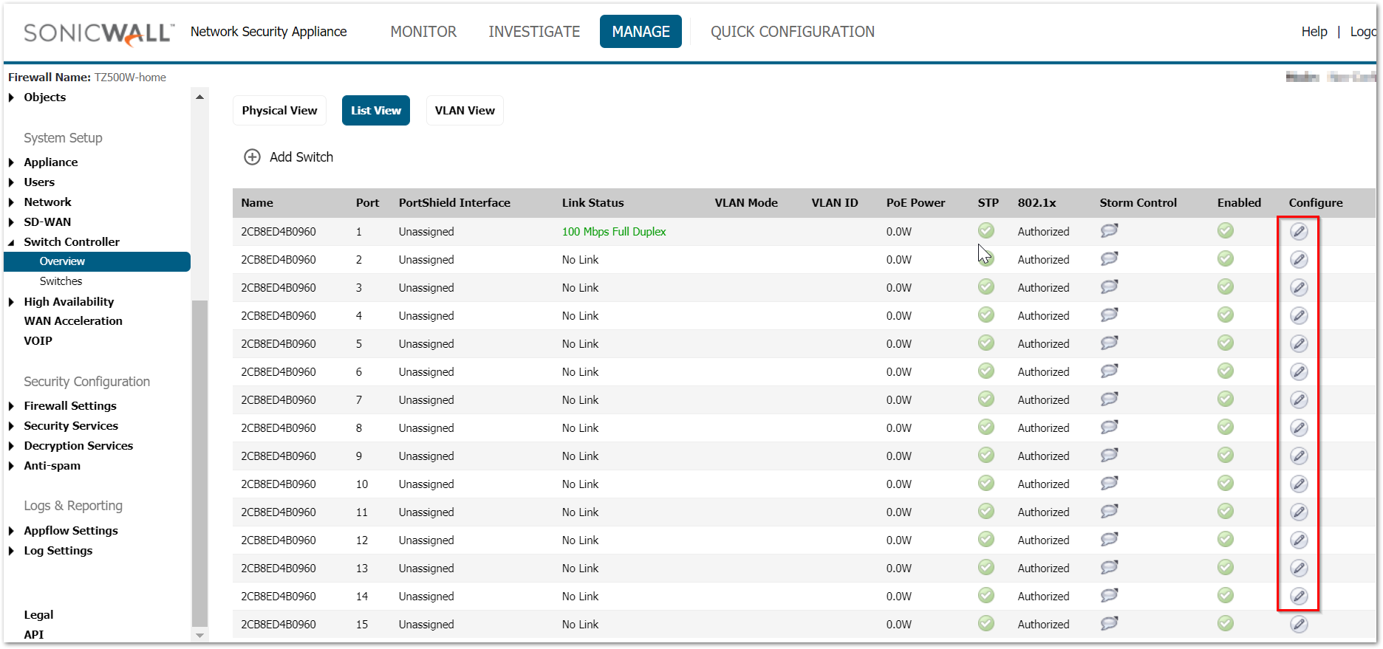Disable port 14 via its Enabled checkmark
1383x649 pixels.
point(1226,596)
